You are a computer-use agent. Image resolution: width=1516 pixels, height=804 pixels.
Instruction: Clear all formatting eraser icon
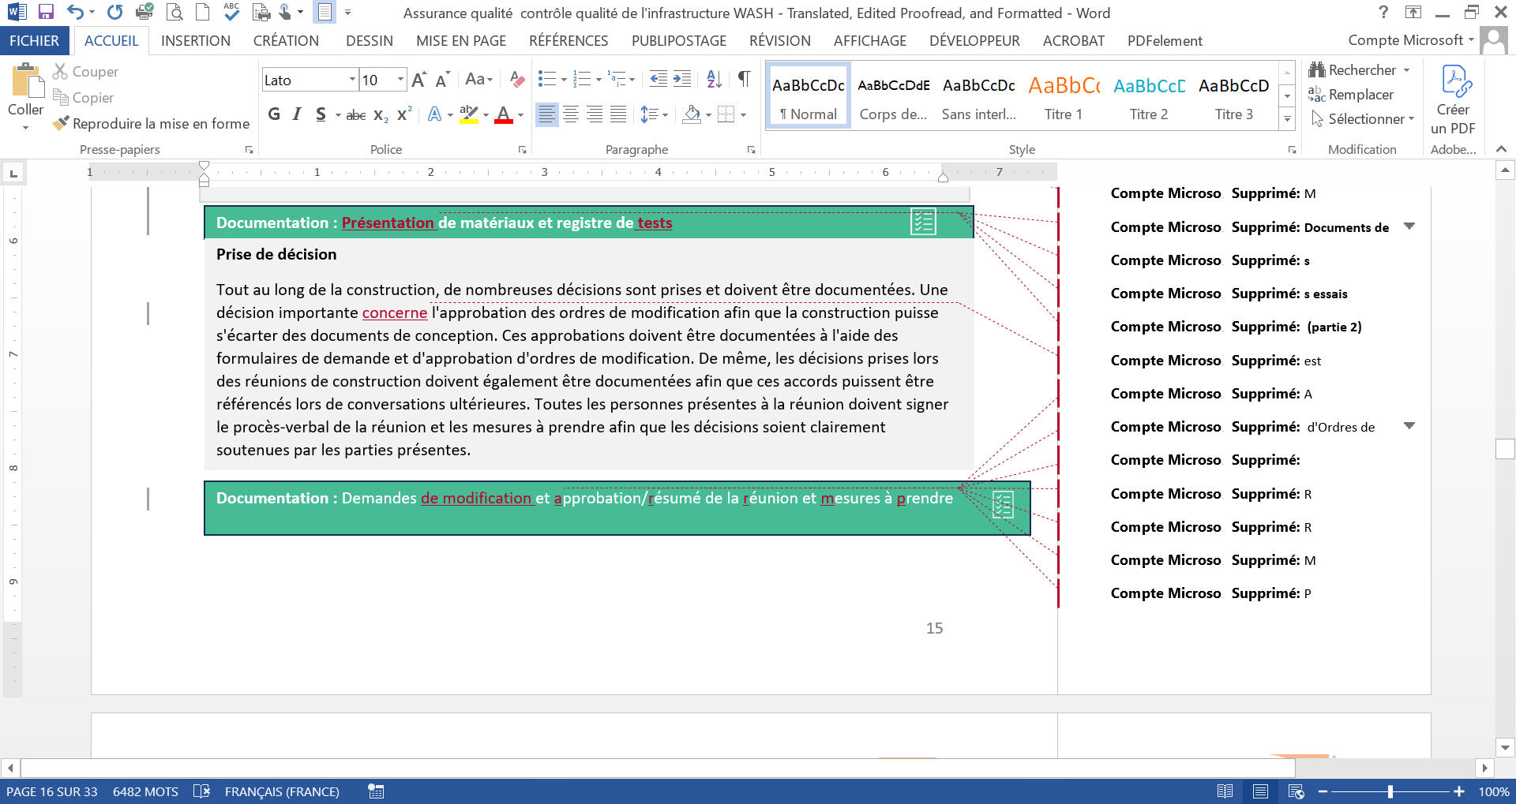click(x=517, y=79)
